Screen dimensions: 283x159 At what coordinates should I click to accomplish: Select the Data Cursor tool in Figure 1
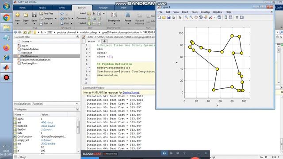206,17
